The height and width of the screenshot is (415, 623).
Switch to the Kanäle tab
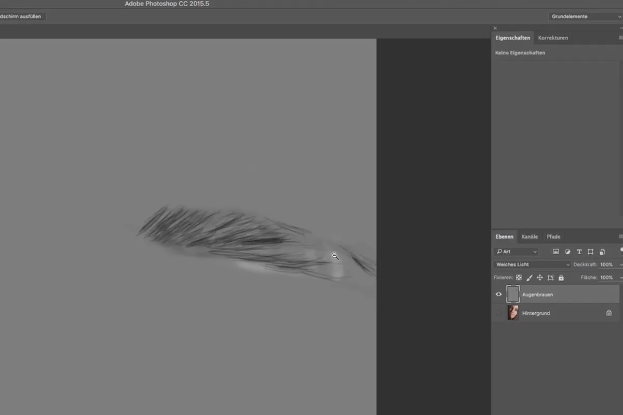click(530, 237)
